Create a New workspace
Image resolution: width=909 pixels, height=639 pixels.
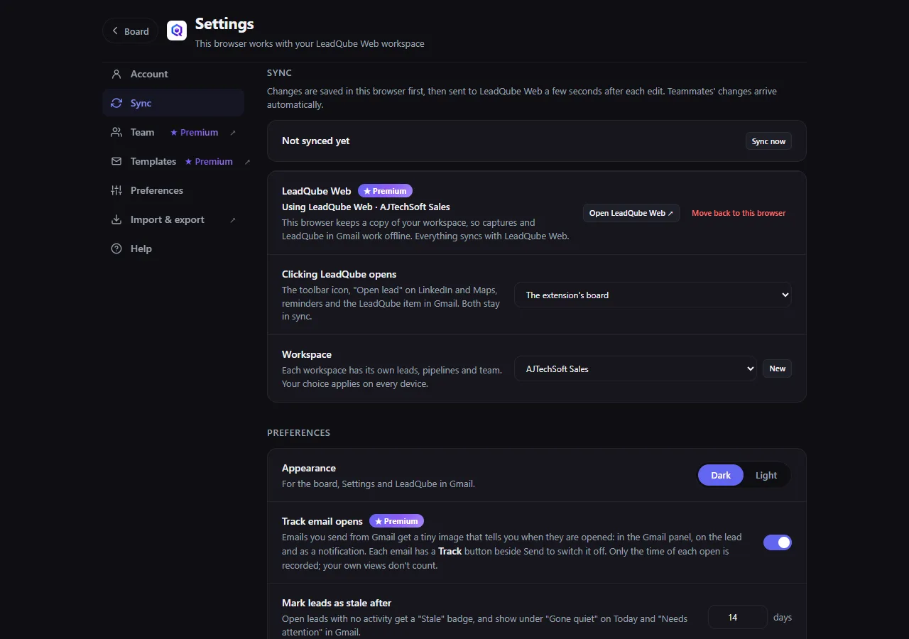coord(777,368)
